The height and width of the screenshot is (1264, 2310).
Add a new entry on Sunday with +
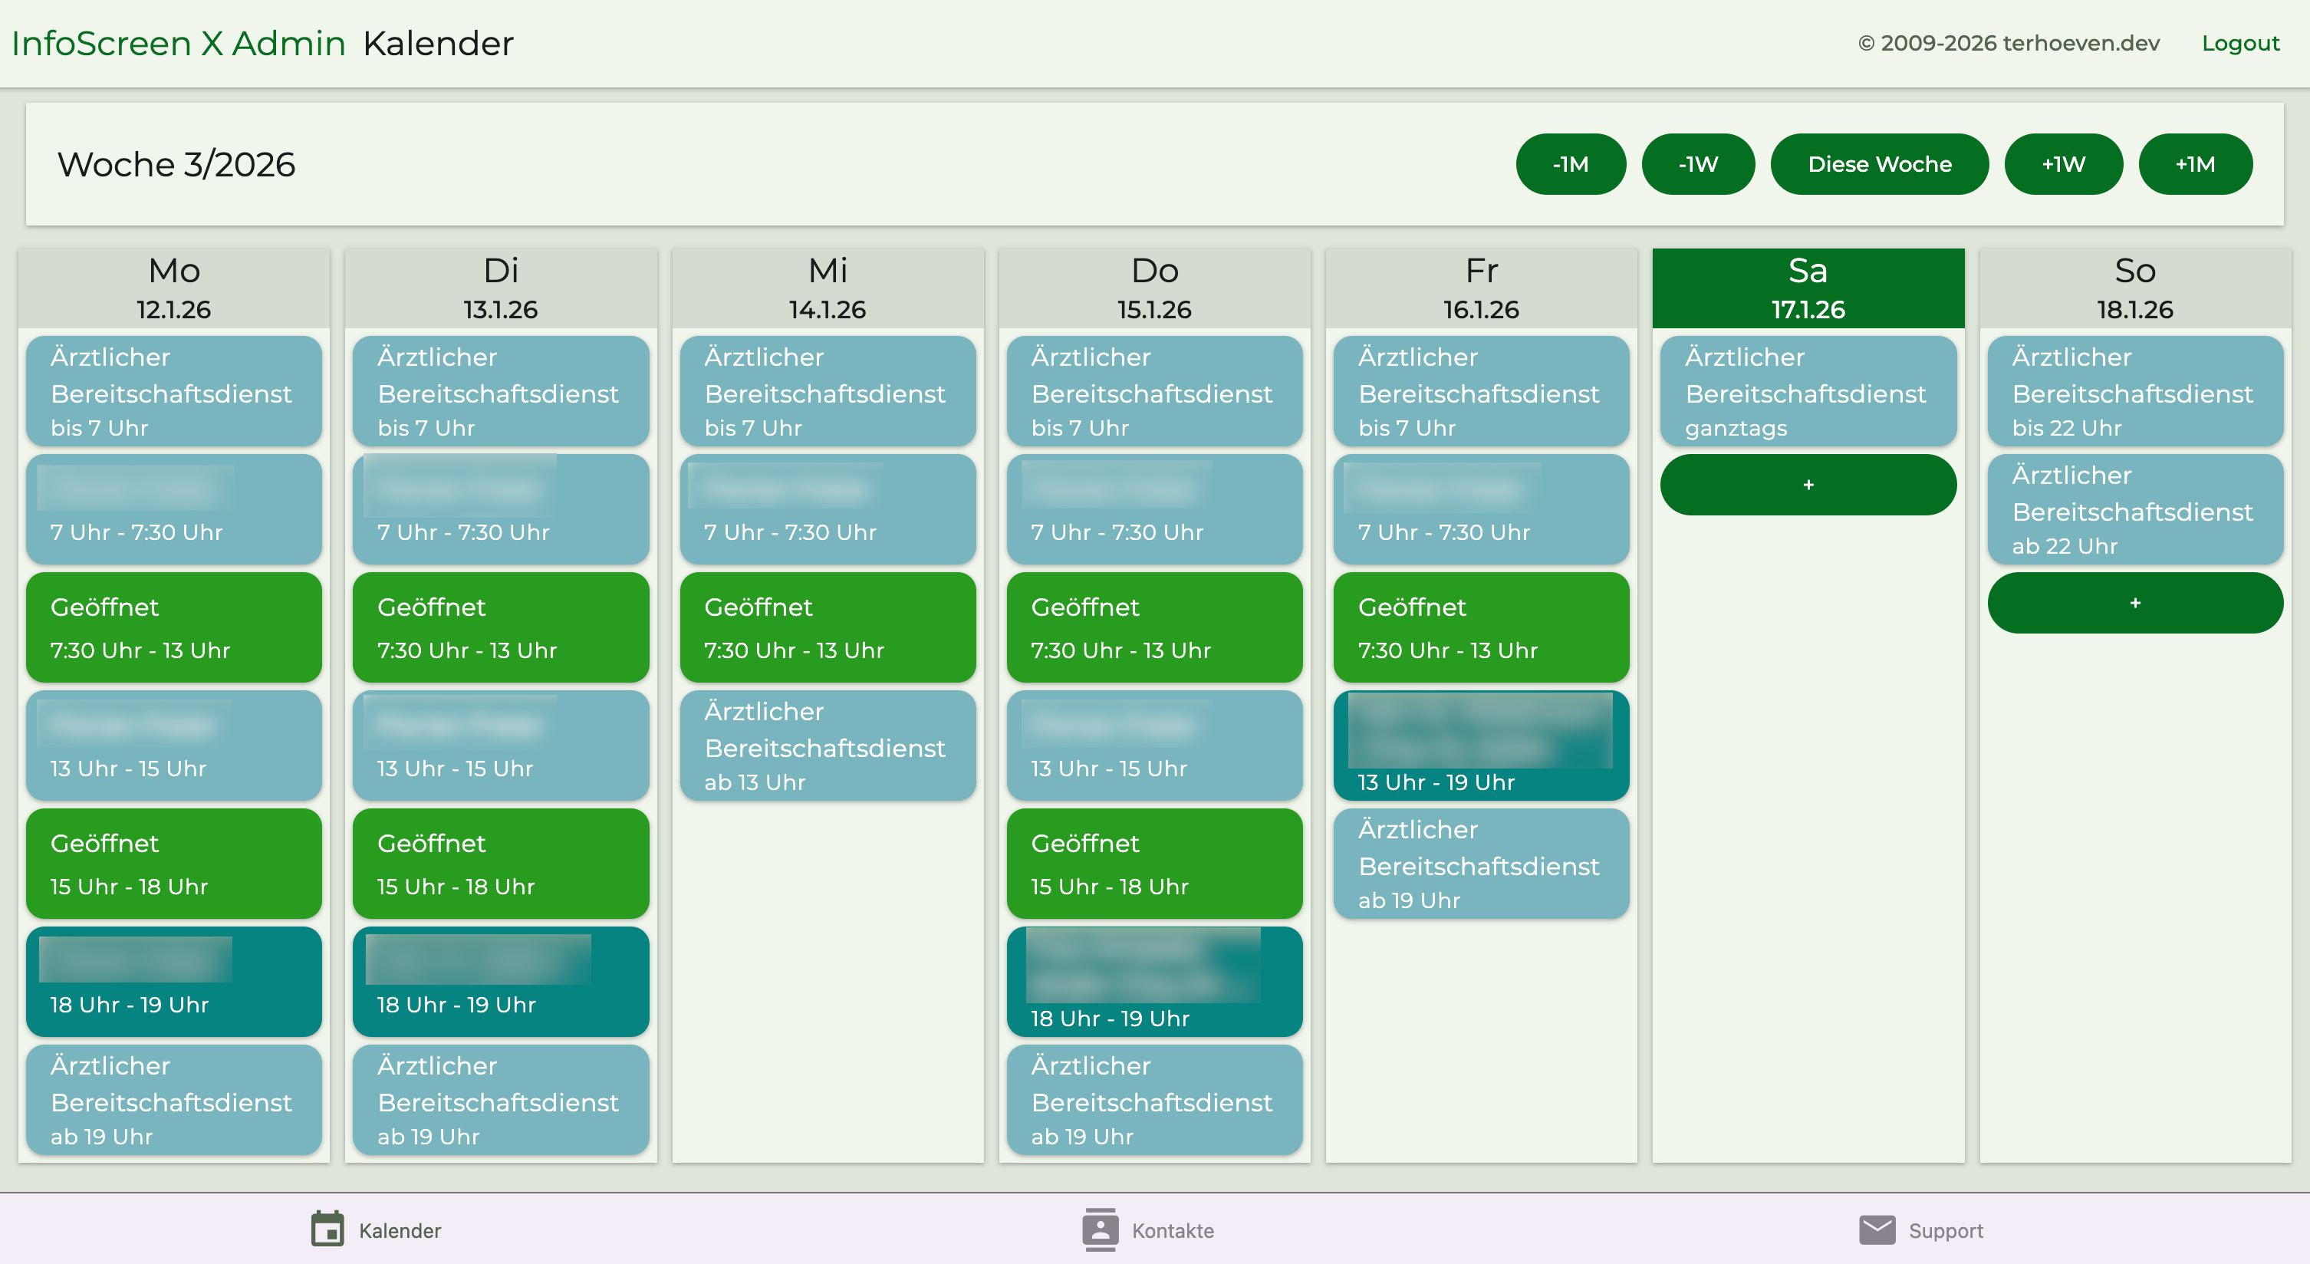(x=2134, y=602)
